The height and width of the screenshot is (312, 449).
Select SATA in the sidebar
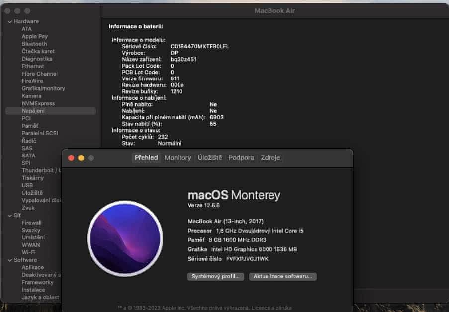(x=28, y=156)
